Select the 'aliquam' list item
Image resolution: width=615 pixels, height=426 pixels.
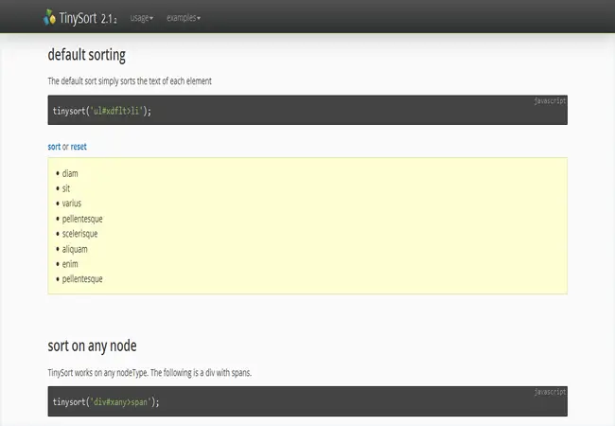pos(75,249)
